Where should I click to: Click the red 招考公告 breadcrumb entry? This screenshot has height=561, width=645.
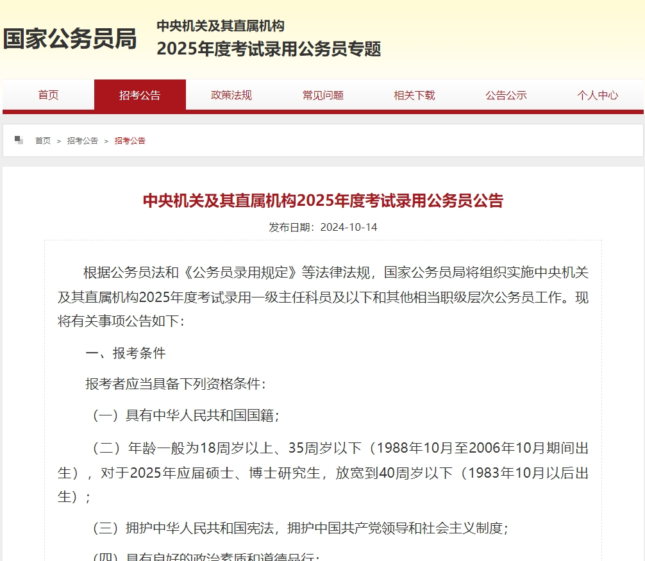tap(129, 140)
